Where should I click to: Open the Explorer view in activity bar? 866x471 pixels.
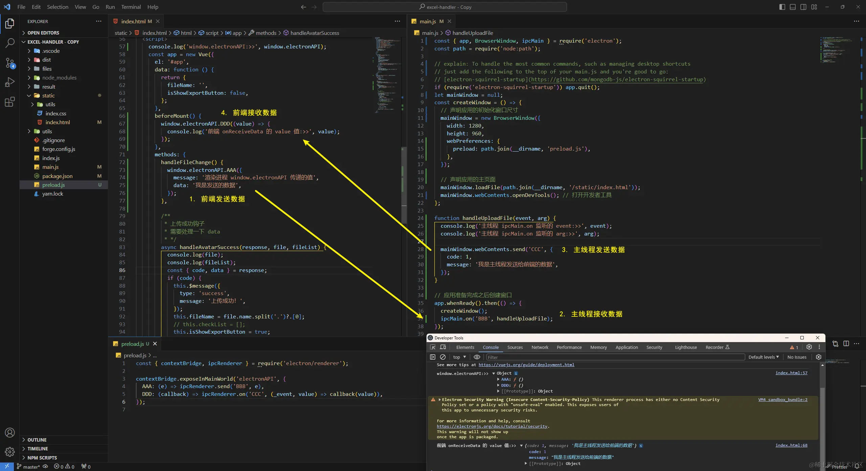click(10, 23)
